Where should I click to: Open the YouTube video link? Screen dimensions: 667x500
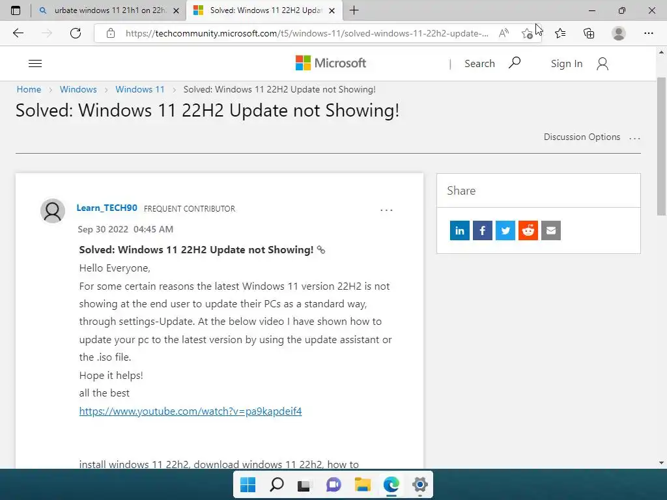(191, 411)
